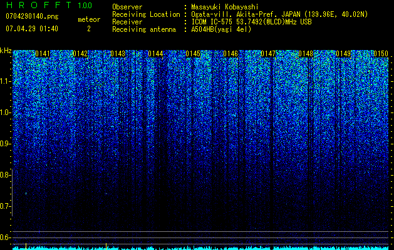
Task: Click the 0144 time marker
Action: click(x=155, y=54)
